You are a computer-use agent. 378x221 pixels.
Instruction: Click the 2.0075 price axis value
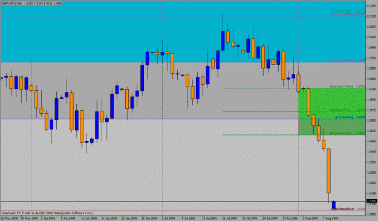(x=372, y=27)
